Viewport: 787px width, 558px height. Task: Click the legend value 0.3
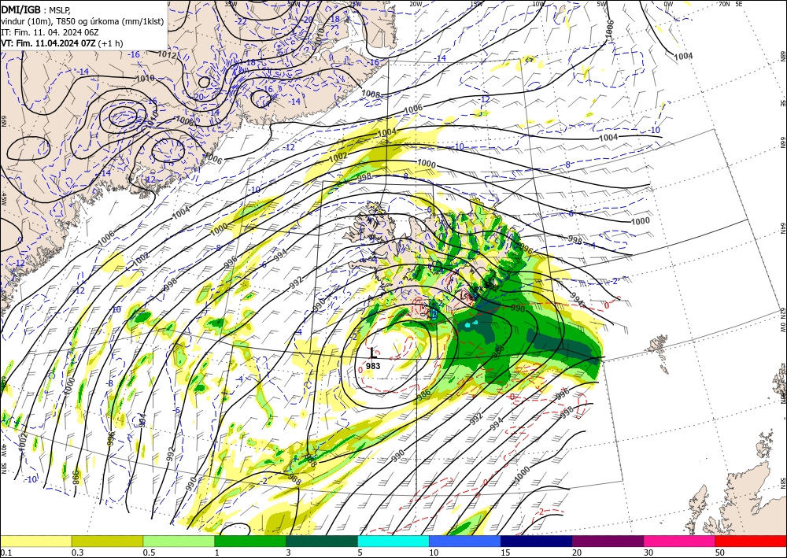click(x=77, y=552)
